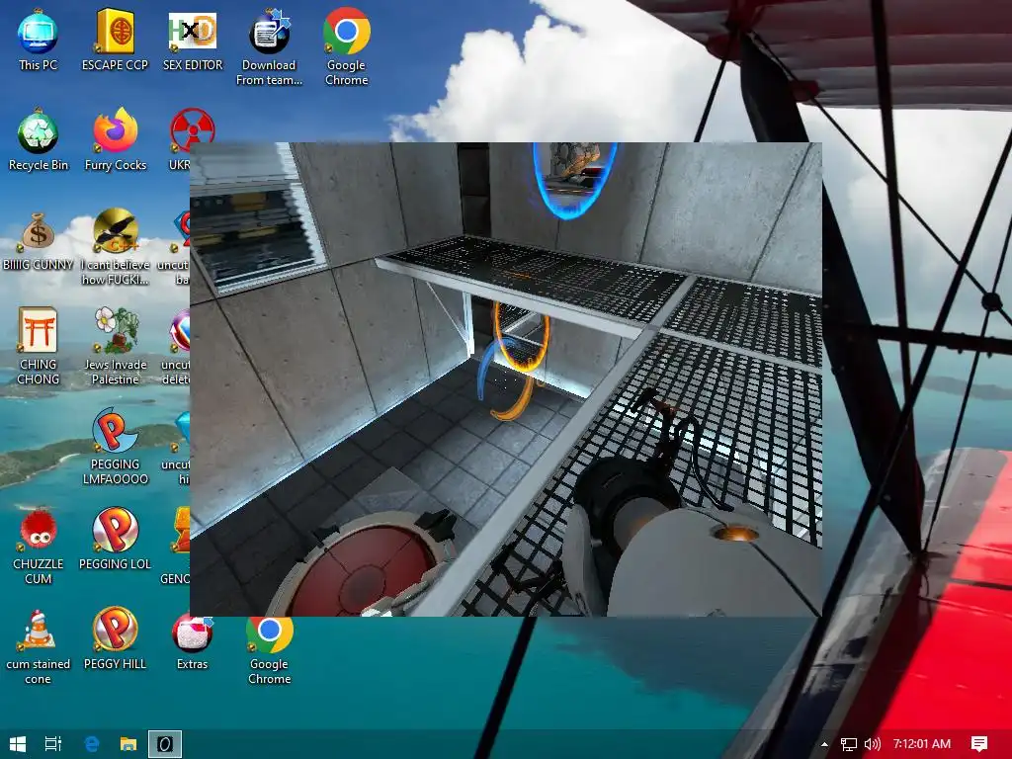Select the red radiation symbol desktop icon
The width and height of the screenshot is (1012, 759).
pyautogui.click(x=192, y=130)
